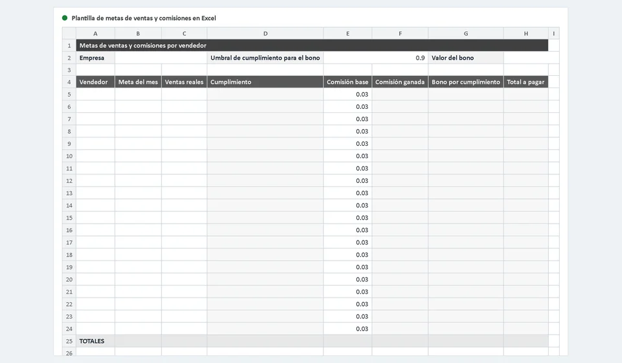
Task: Click the empty Ventas reales cell in row 7
Action: coord(184,119)
